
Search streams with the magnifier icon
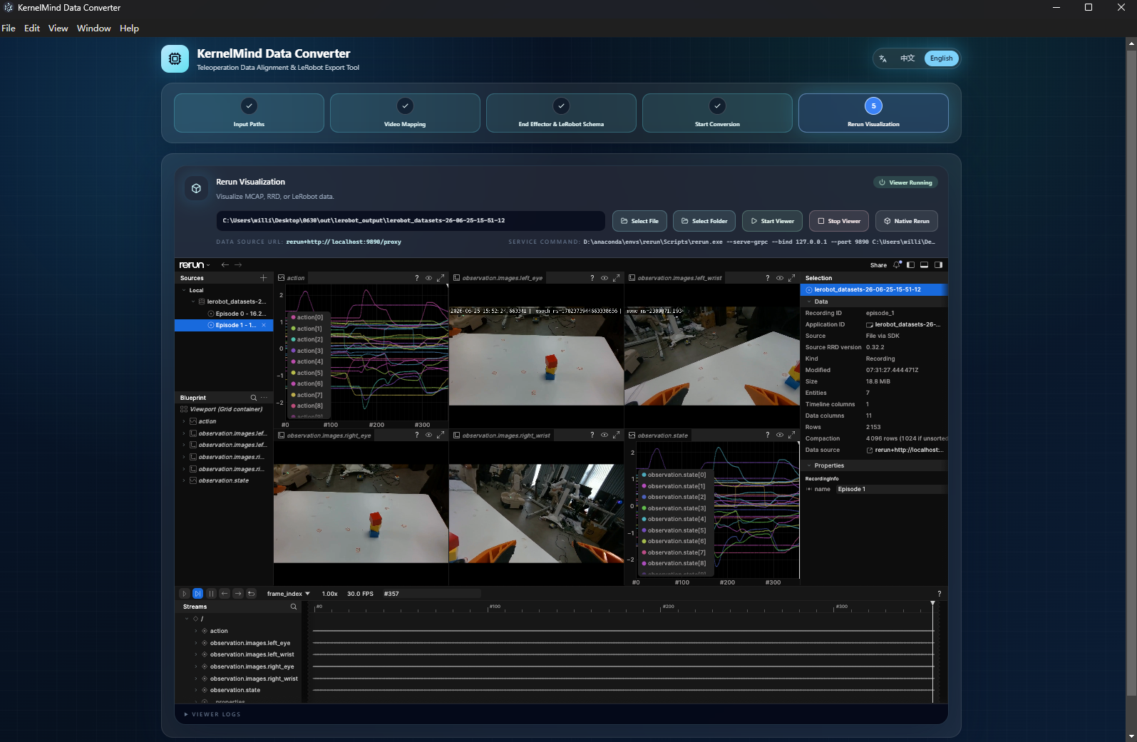293,607
